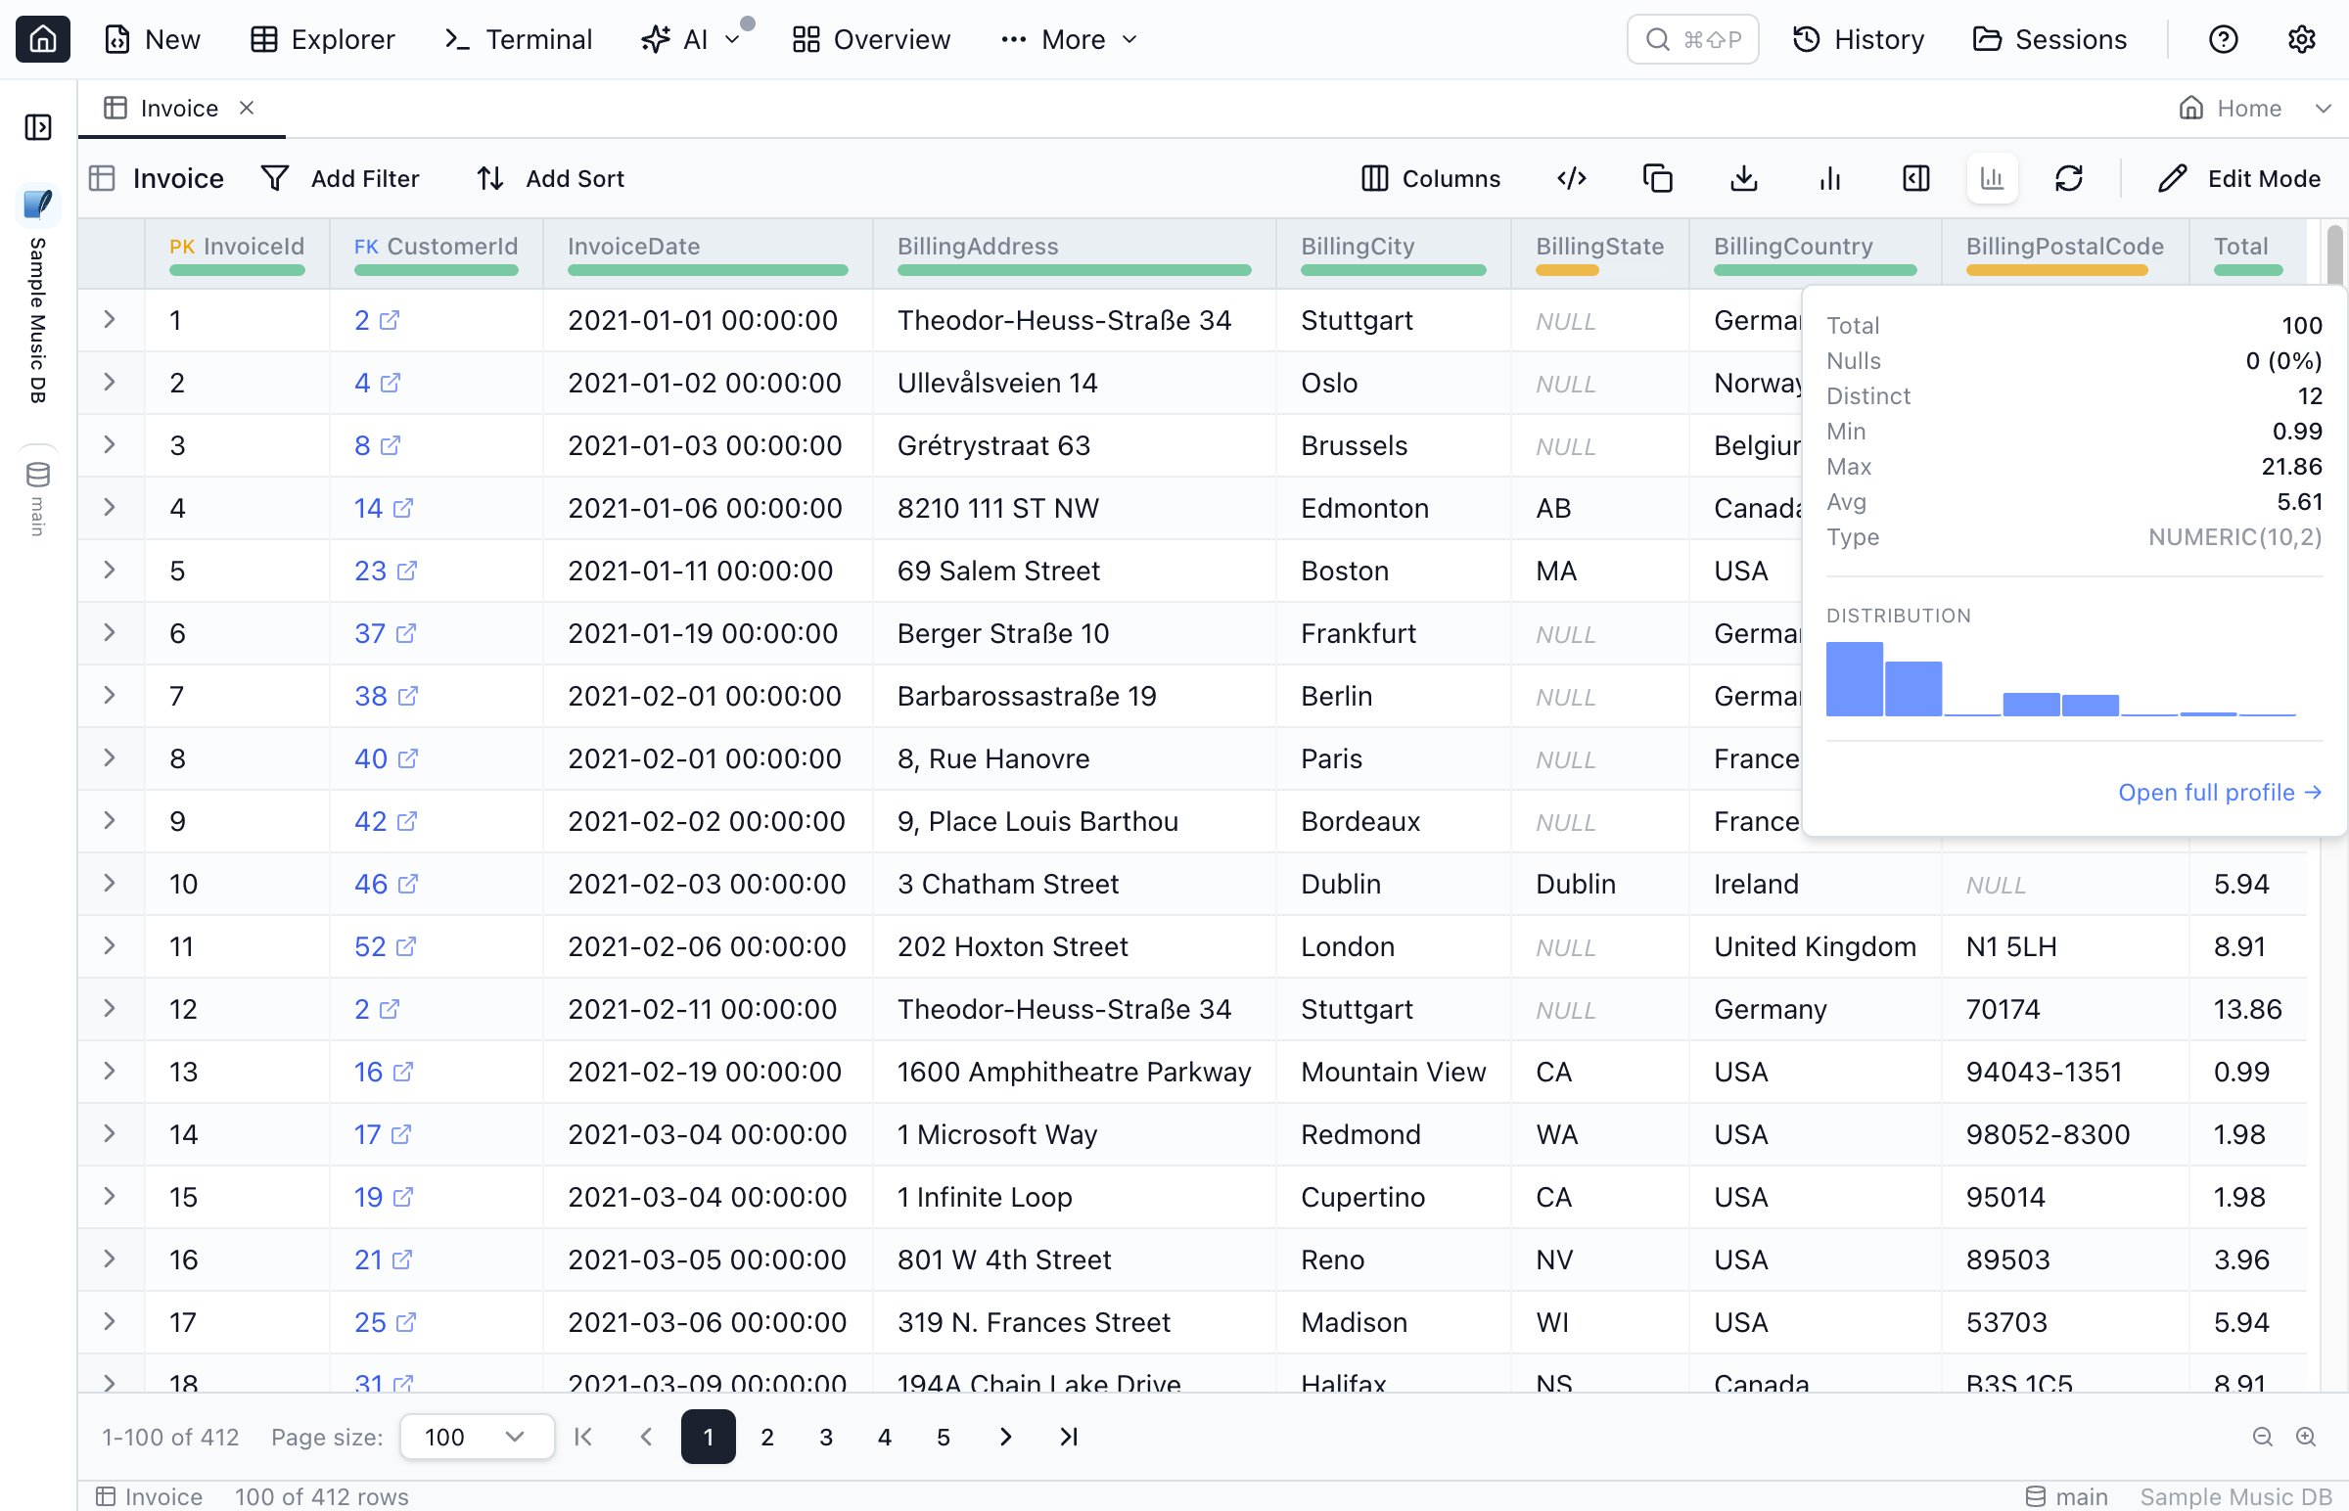Viewport: 2349px width, 1511px height.
Task: Expand row for invoice 13
Action: click(x=110, y=1072)
